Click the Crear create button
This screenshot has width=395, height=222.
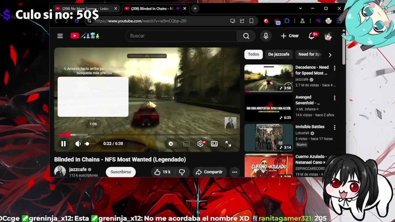tap(290, 36)
